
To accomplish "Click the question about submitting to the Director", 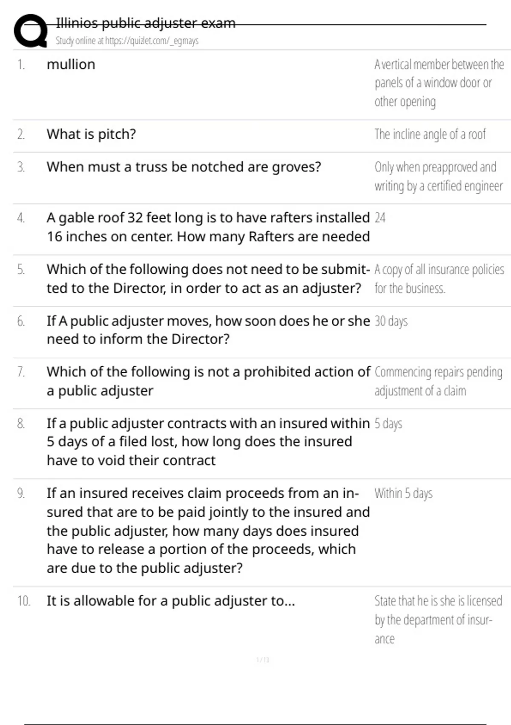I will click(208, 278).
